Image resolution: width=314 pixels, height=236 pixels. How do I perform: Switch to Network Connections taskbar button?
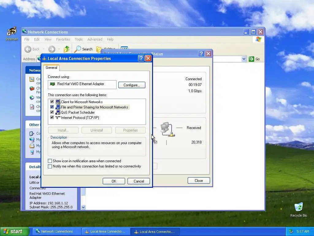click(x=56, y=231)
